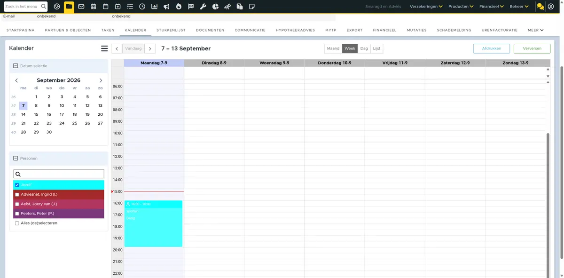Screen dimensions: 564x278
Task: Toggle the Alles (de)selecteren checkbox
Action: pos(17,223)
